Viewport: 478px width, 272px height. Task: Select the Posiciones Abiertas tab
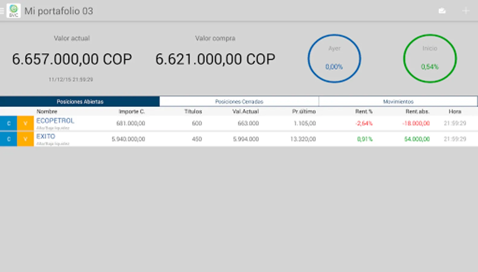pyautogui.click(x=80, y=102)
